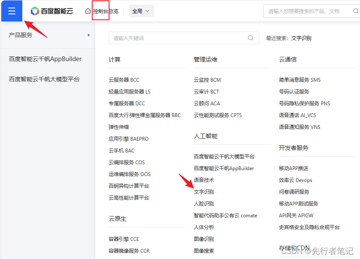Open 史宾格安全及隐私合规平台
This screenshot has height=259, width=360.
[x=309, y=227]
